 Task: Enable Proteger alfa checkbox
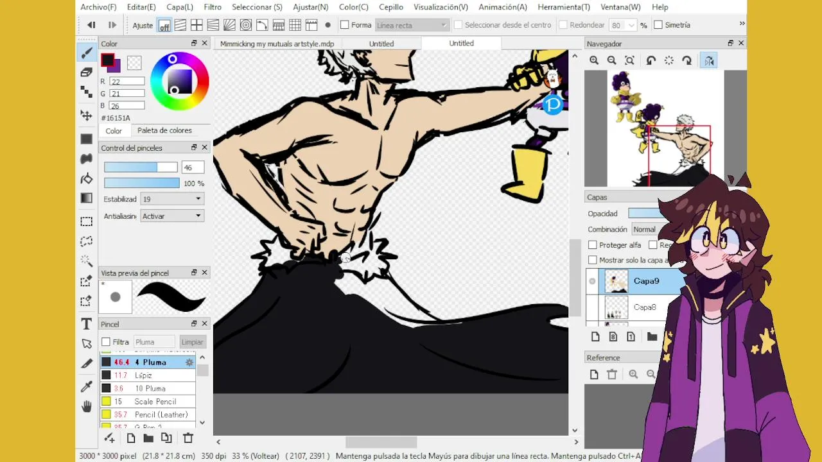[x=593, y=245]
